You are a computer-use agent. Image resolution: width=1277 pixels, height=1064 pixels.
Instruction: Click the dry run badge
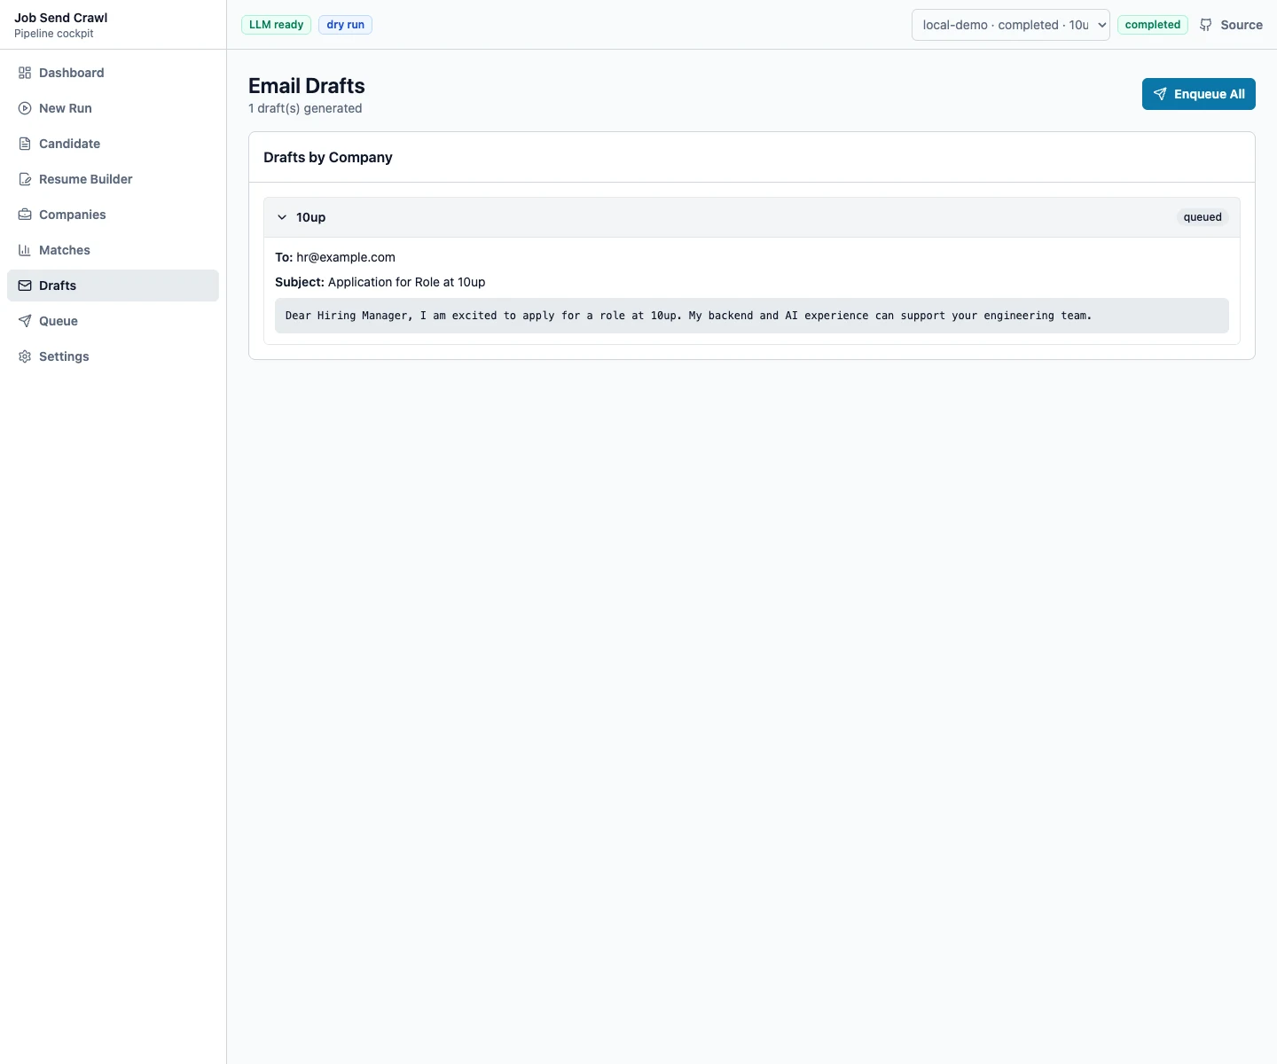point(346,25)
